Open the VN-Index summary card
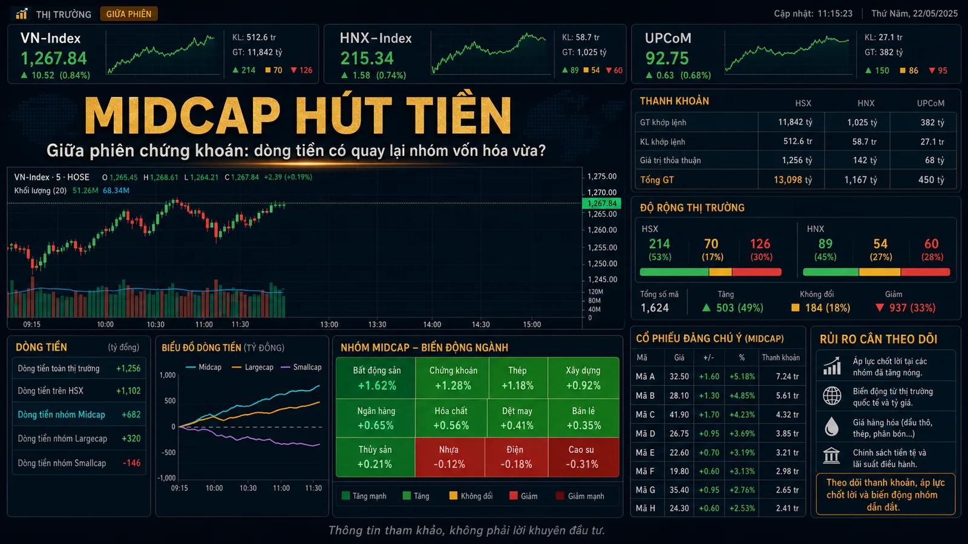968x544 pixels. click(x=163, y=54)
